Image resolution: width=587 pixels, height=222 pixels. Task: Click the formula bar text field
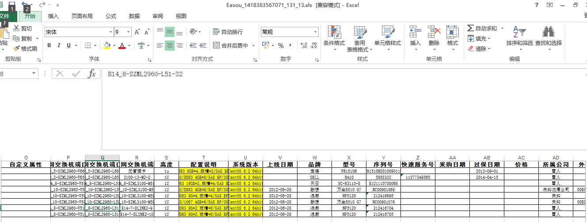344,109
